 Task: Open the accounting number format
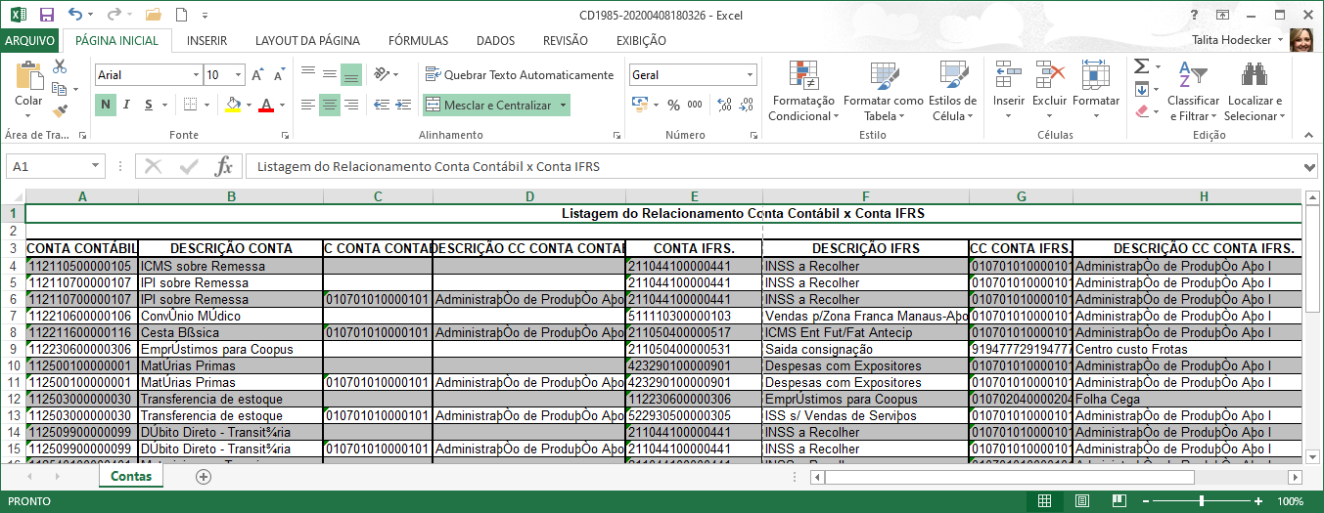point(644,105)
